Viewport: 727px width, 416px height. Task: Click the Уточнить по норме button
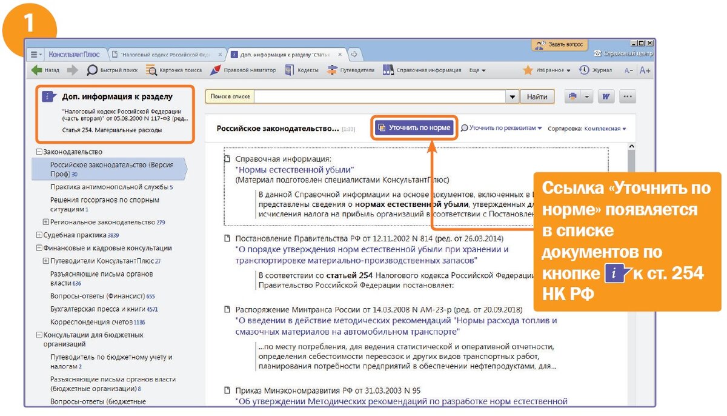pos(415,129)
